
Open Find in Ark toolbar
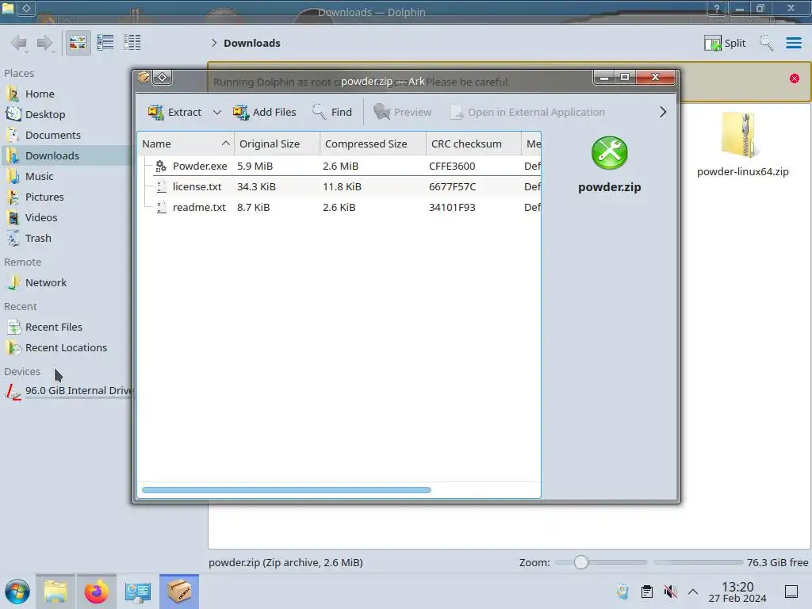pos(332,112)
